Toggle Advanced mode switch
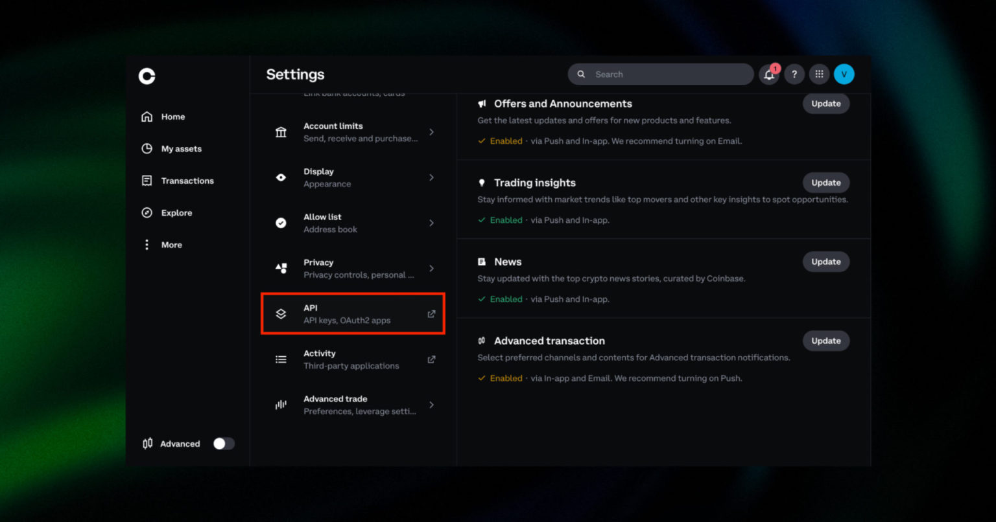The height and width of the screenshot is (522, 996). (224, 443)
